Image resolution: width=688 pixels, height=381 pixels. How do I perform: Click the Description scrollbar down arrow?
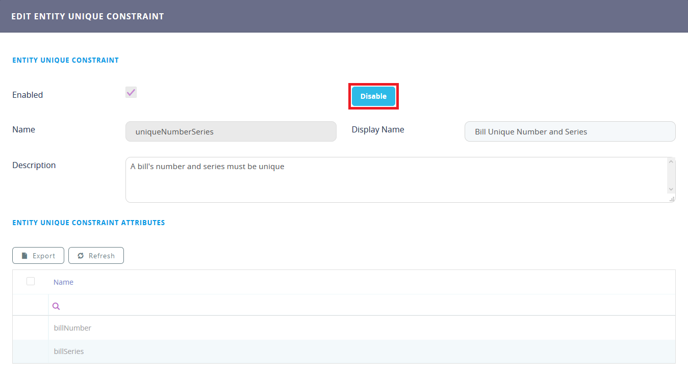[671, 189]
